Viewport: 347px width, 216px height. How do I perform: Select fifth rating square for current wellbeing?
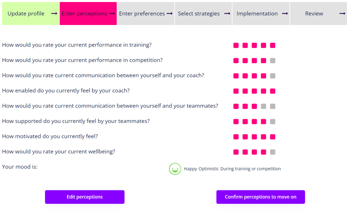pos(273,152)
